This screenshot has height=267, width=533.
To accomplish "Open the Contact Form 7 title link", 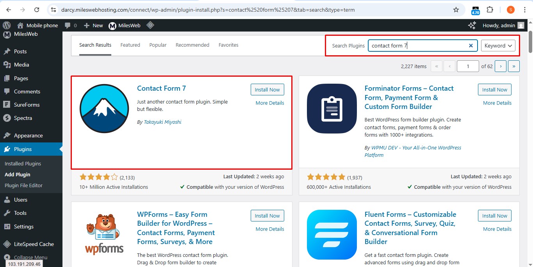I will (161, 88).
